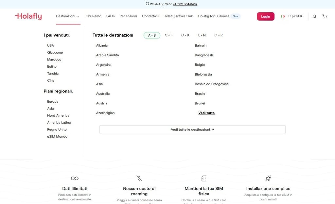335x204 pixels.
Task: Select Asia in all destinations list
Action: point(99,84)
